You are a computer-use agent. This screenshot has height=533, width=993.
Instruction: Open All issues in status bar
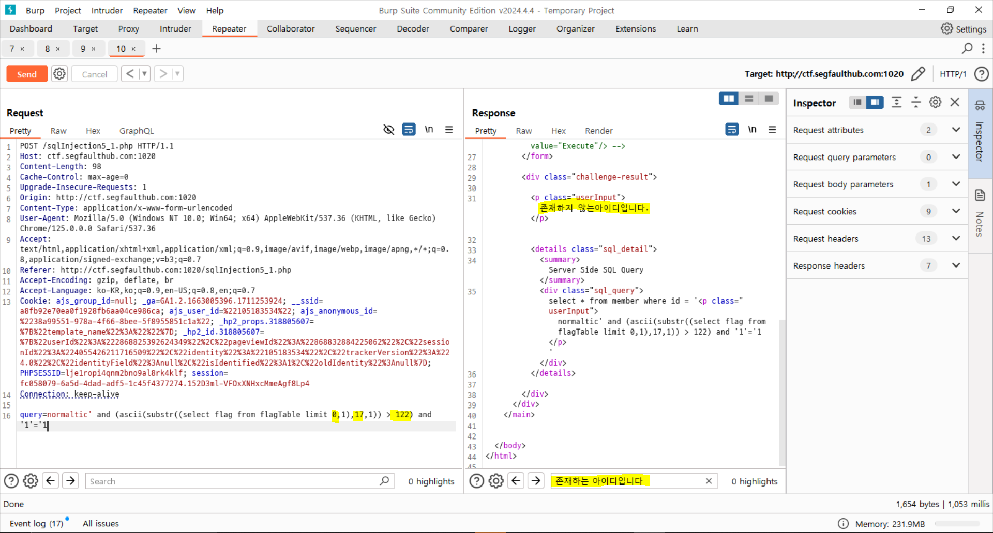[x=100, y=523]
